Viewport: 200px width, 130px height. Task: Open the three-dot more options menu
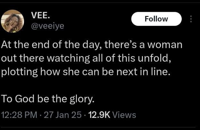click(191, 19)
